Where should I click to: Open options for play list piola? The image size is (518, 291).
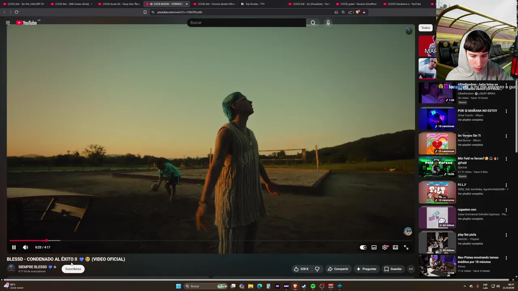point(506,235)
